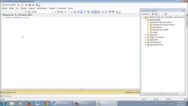The image size is (188, 106).
Task: Open the Ver menu
Action: pyautogui.click(x=17, y=8)
